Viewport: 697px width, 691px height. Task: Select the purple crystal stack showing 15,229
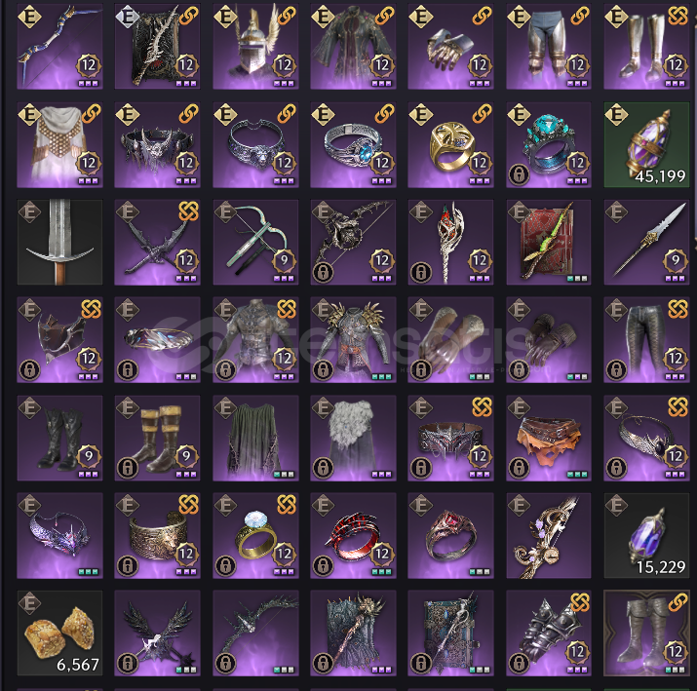tap(646, 535)
